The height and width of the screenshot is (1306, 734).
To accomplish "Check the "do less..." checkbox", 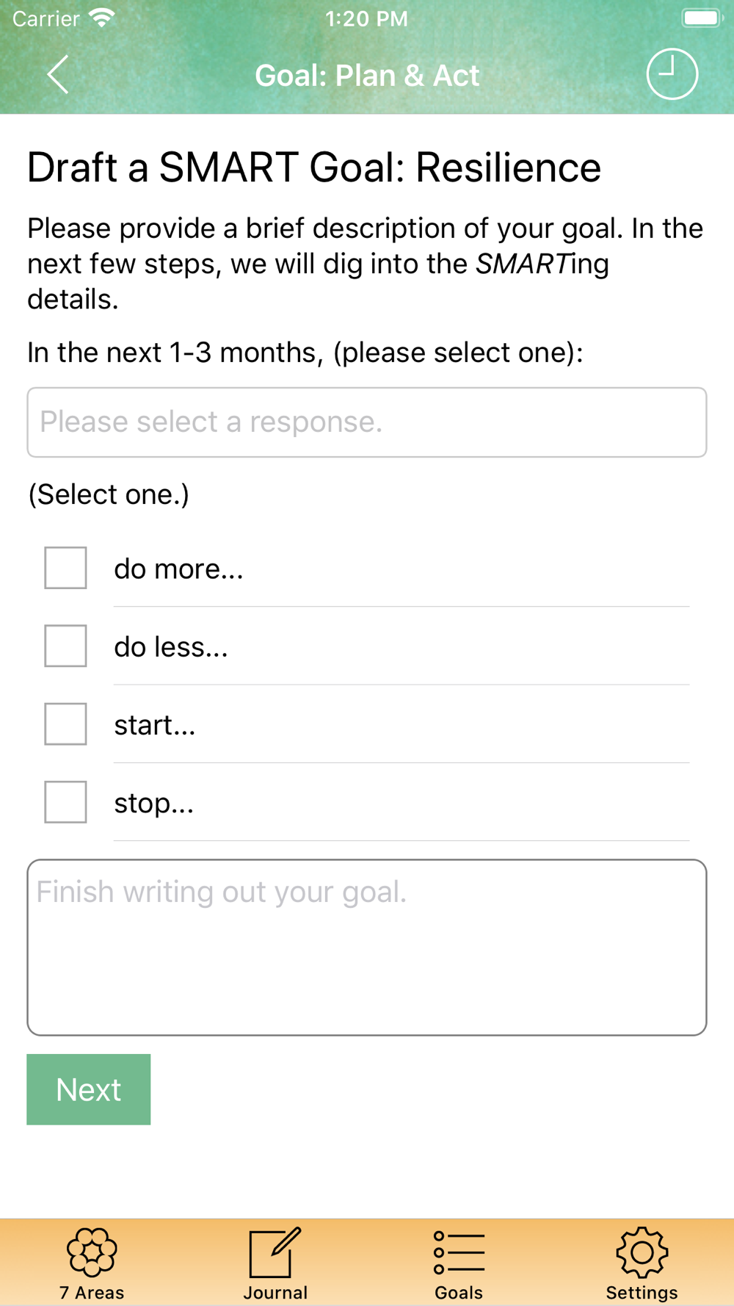I will [65, 646].
